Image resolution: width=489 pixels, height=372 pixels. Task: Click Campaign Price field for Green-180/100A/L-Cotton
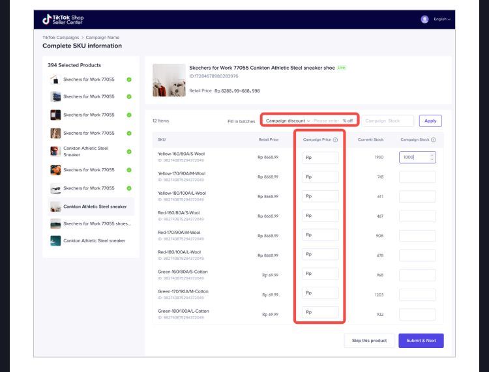coord(320,312)
